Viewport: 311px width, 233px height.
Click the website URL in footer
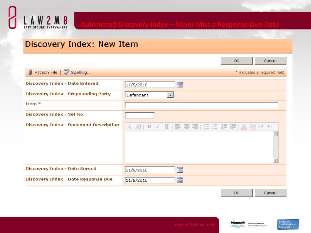pos(195,225)
